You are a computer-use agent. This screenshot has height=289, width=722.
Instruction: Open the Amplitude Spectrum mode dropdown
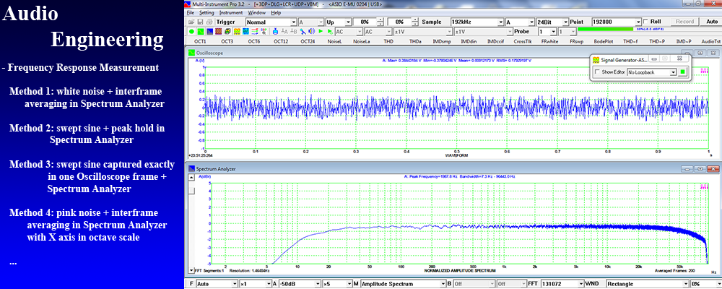tap(402, 284)
